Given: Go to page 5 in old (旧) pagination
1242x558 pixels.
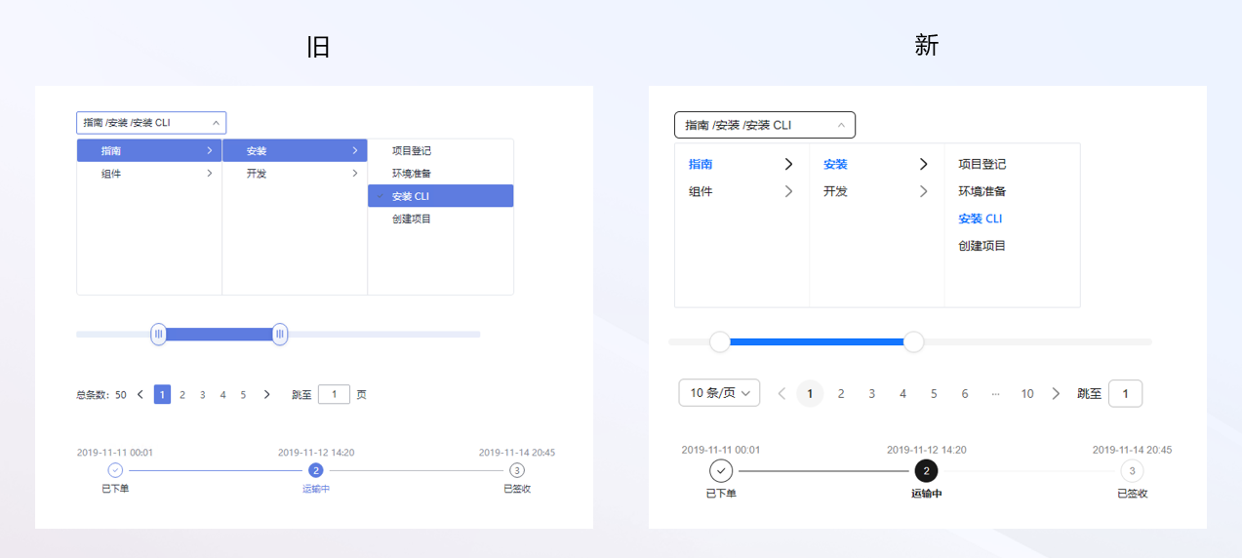Looking at the screenshot, I should 244,395.
